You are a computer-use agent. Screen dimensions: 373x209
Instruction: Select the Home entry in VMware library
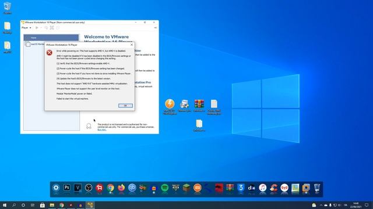point(51,38)
